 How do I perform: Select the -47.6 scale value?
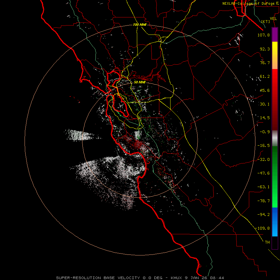pyautogui.click(x=264, y=173)
